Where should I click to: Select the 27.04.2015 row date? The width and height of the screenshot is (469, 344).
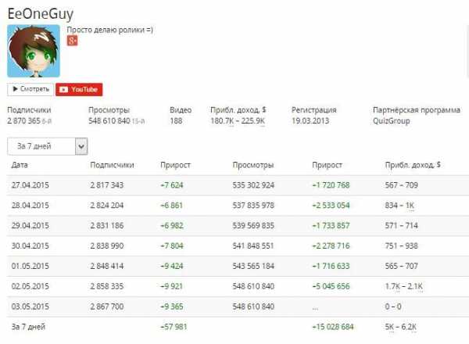(30, 185)
